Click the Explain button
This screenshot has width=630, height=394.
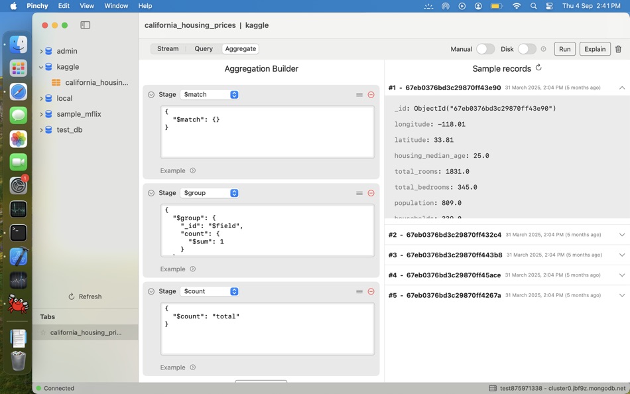click(594, 49)
